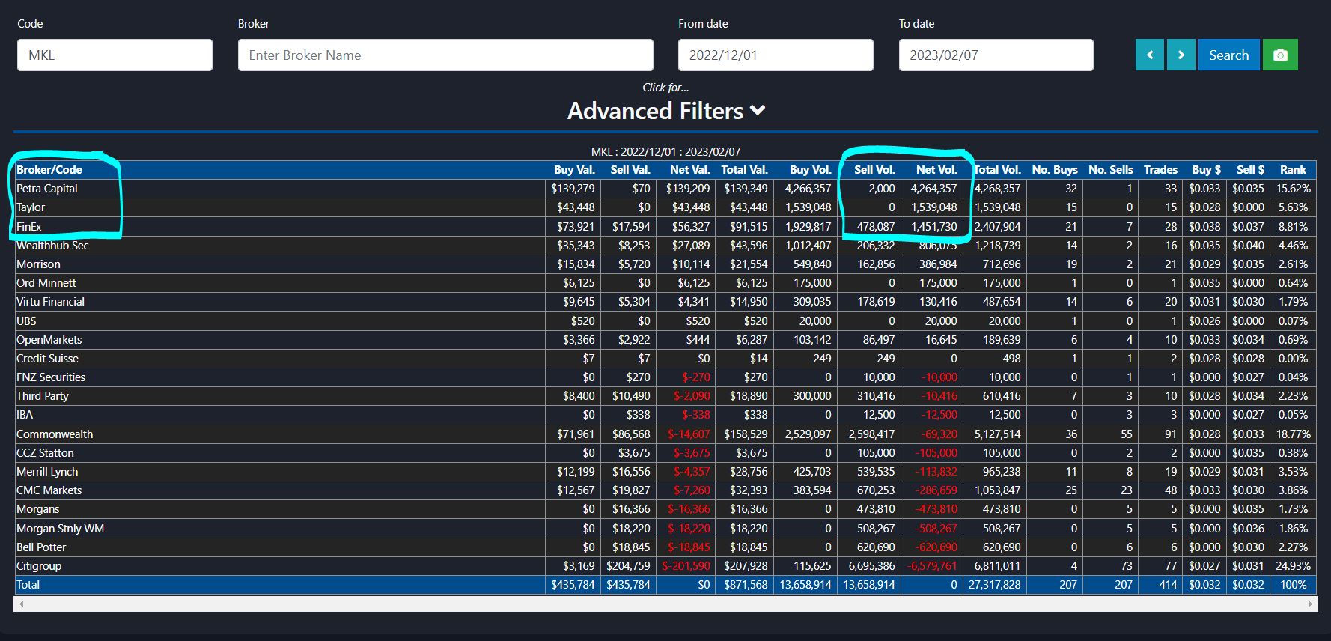Screen dimensions: 1331x641
Task: Sort by Buy Val. column header
Action: [x=574, y=170]
